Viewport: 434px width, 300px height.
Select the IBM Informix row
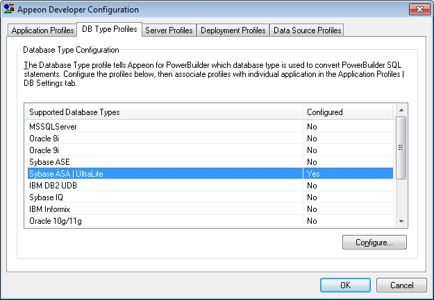[210, 209]
